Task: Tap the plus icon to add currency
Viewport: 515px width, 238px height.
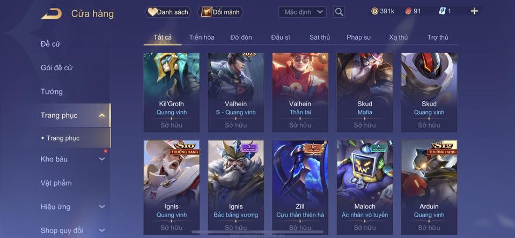Action: coord(474,11)
